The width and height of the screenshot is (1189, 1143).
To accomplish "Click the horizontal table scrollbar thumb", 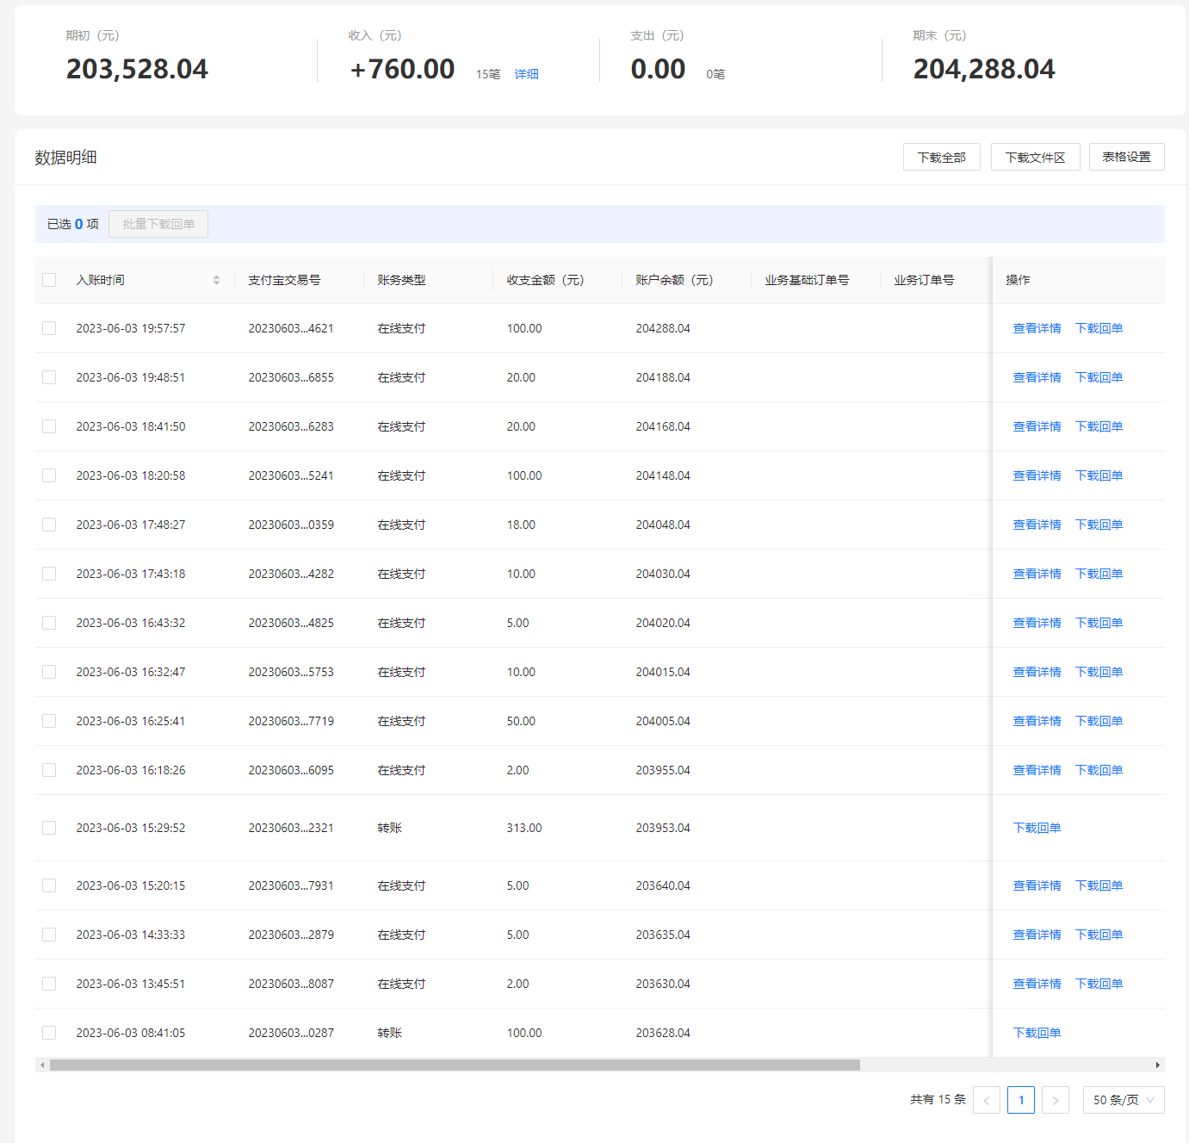I will pyautogui.click(x=455, y=1065).
